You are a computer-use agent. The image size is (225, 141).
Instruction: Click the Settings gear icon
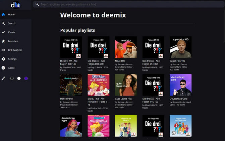[x=3, y=59]
